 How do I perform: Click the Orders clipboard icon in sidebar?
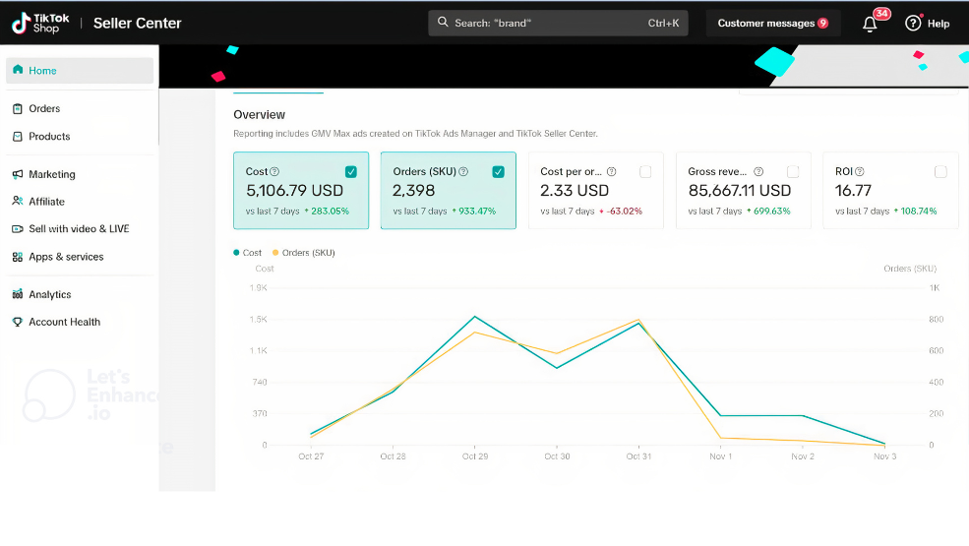pos(18,109)
